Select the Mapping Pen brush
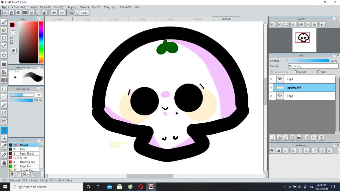The image size is (340, 191). pyautogui.click(x=24, y=162)
